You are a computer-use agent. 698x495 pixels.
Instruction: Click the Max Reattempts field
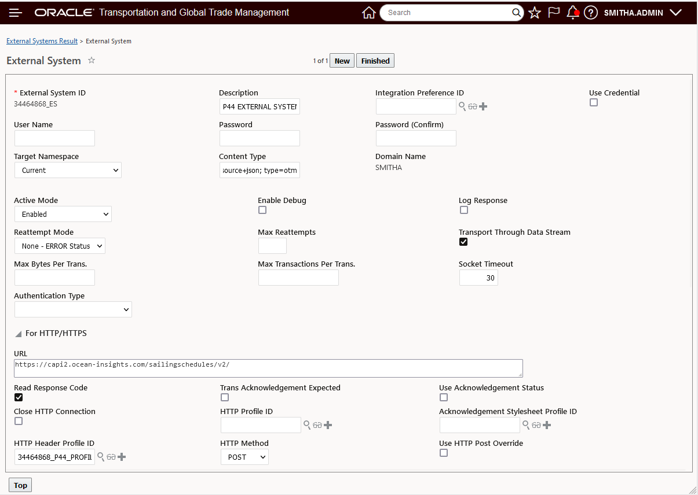272,246
